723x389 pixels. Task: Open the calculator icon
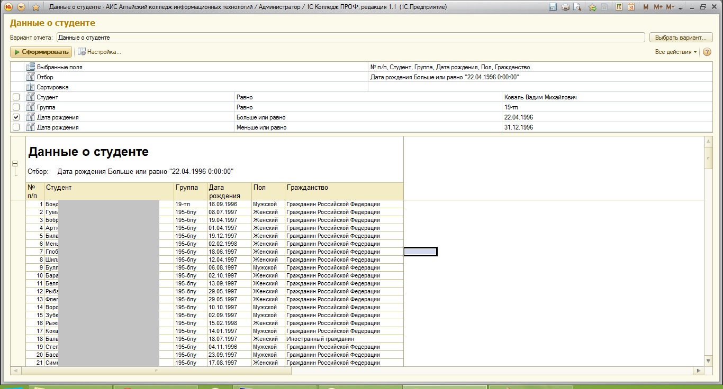[x=619, y=7]
